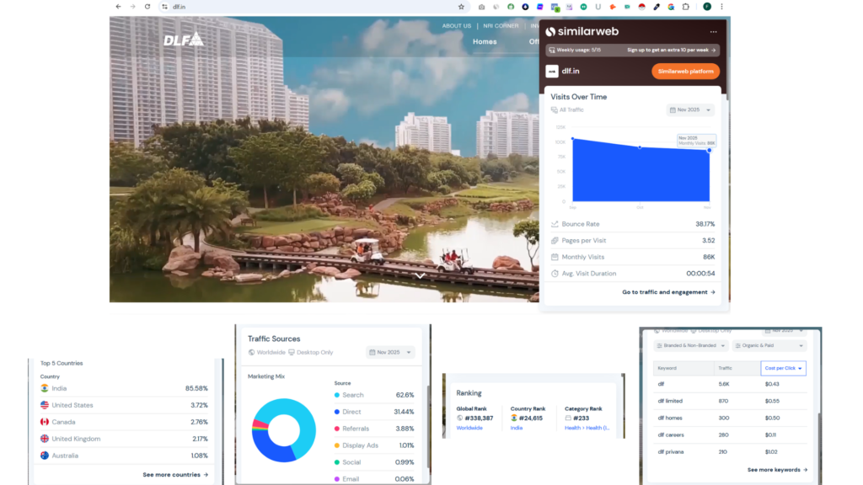Click the Avg. Visit Duration clock icon
Image resolution: width=863 pixels, height=485 pixels.
555,274
